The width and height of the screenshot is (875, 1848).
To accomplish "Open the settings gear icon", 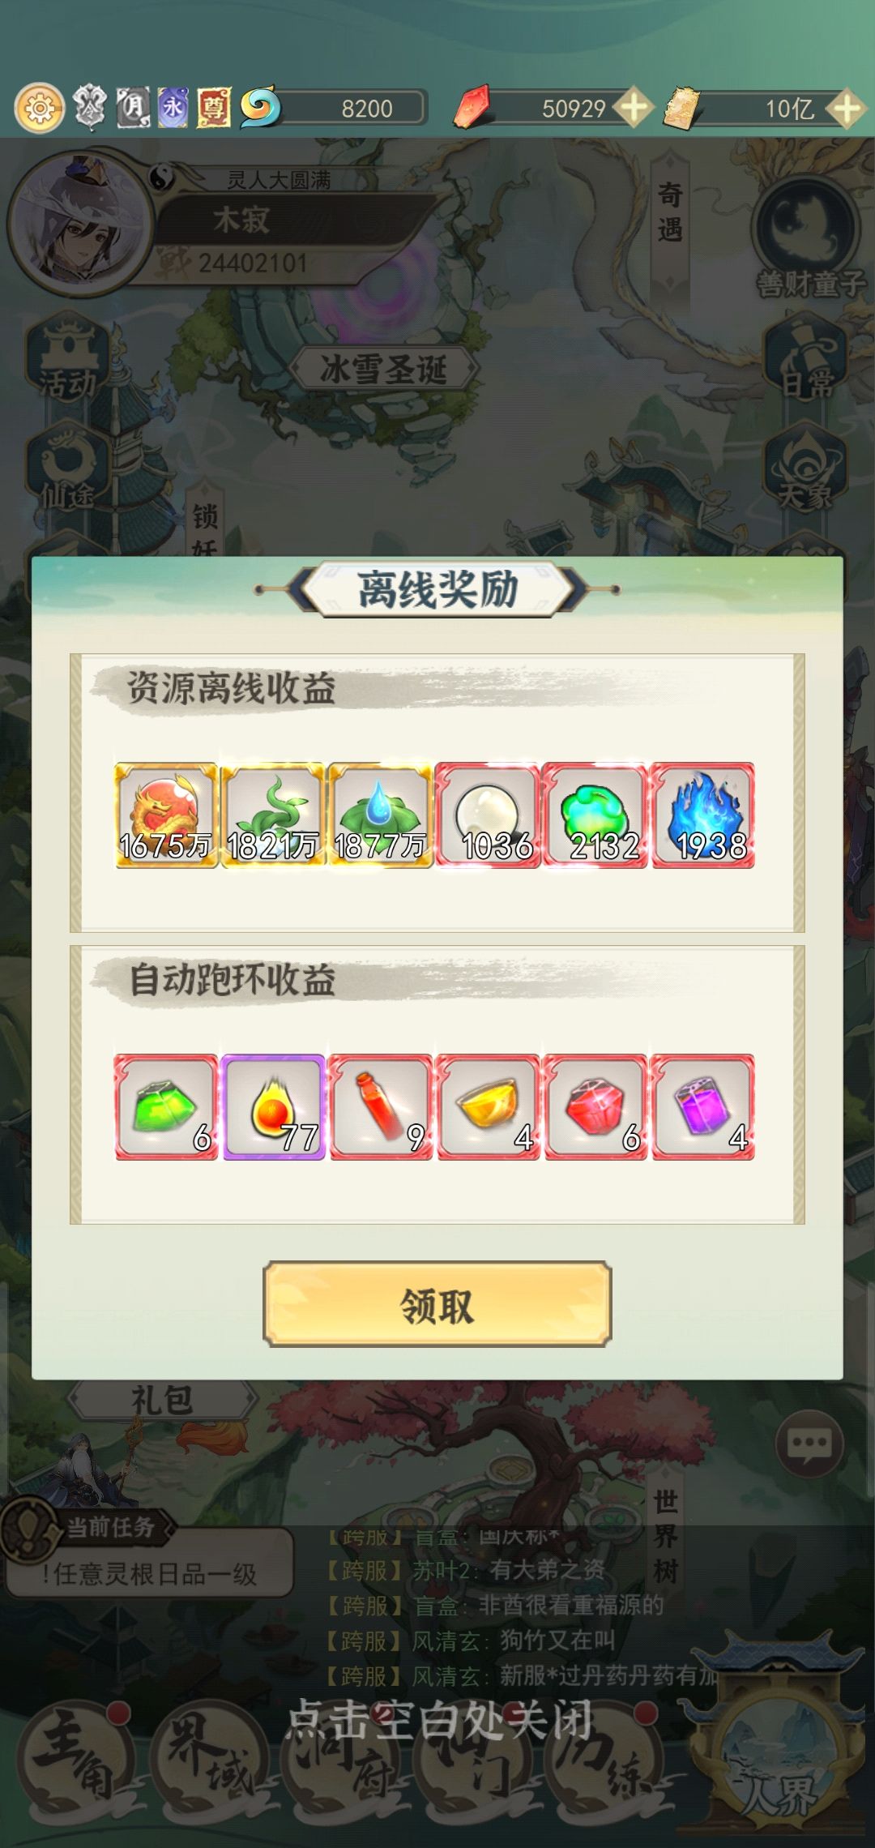I will tap(39, 107).
